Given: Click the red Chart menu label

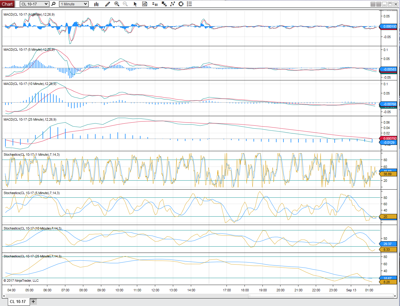Looking at the screenshot, I should tap(7, 4).
